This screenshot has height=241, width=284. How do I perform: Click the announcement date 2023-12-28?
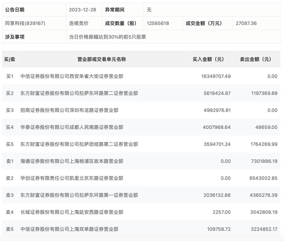(82, 10)
